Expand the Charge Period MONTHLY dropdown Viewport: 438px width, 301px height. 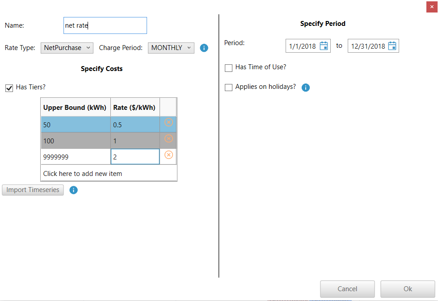click(171, 48)
